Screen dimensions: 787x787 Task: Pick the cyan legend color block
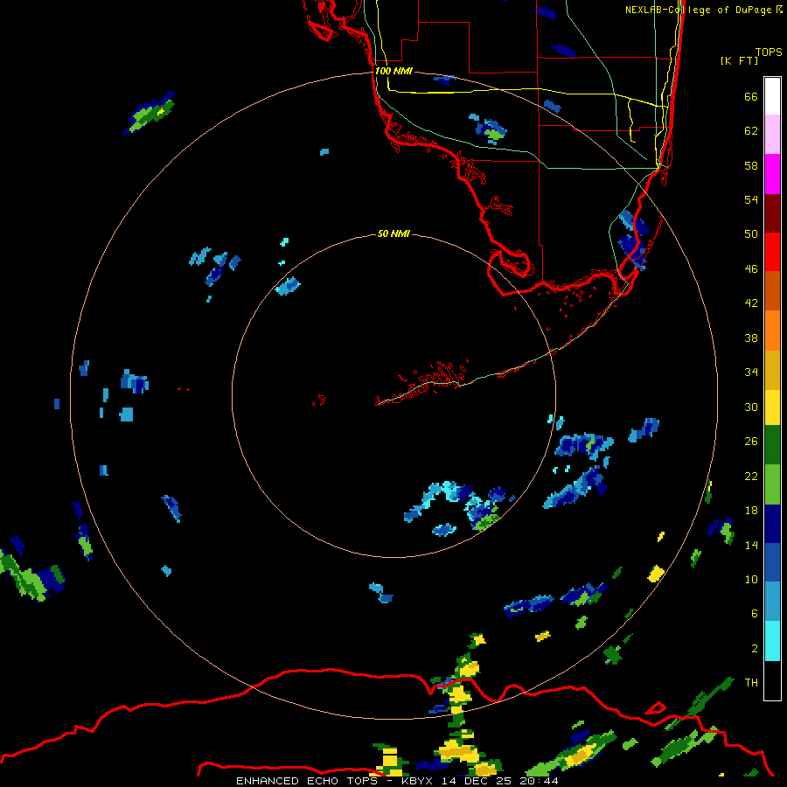772,641
